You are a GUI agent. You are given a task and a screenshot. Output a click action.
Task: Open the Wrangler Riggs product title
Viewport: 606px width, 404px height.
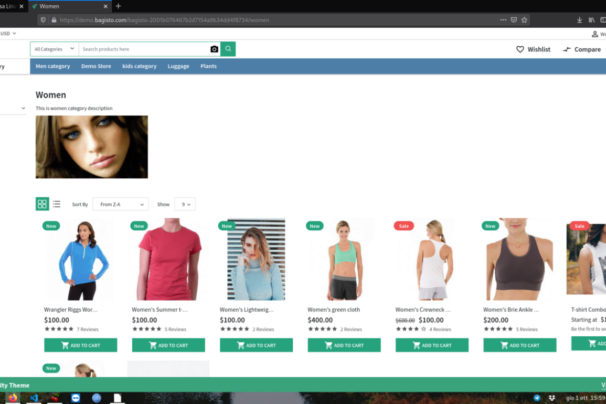click(x=71, y=310)
